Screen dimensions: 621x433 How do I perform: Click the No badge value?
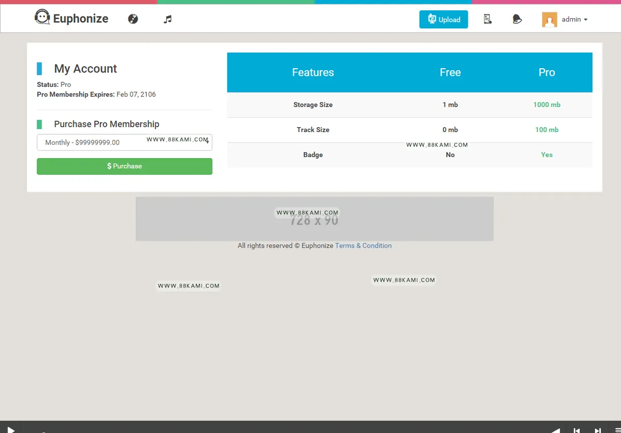[x=450, y=154]
